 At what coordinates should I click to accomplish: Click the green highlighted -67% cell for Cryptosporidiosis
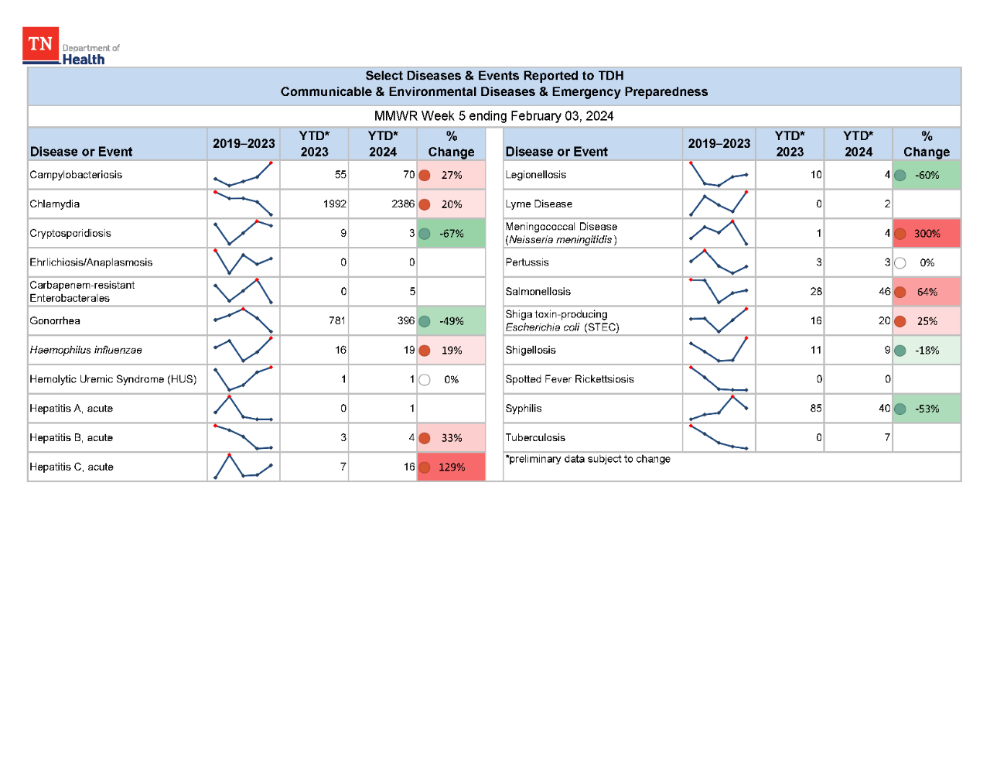[451, 233]
